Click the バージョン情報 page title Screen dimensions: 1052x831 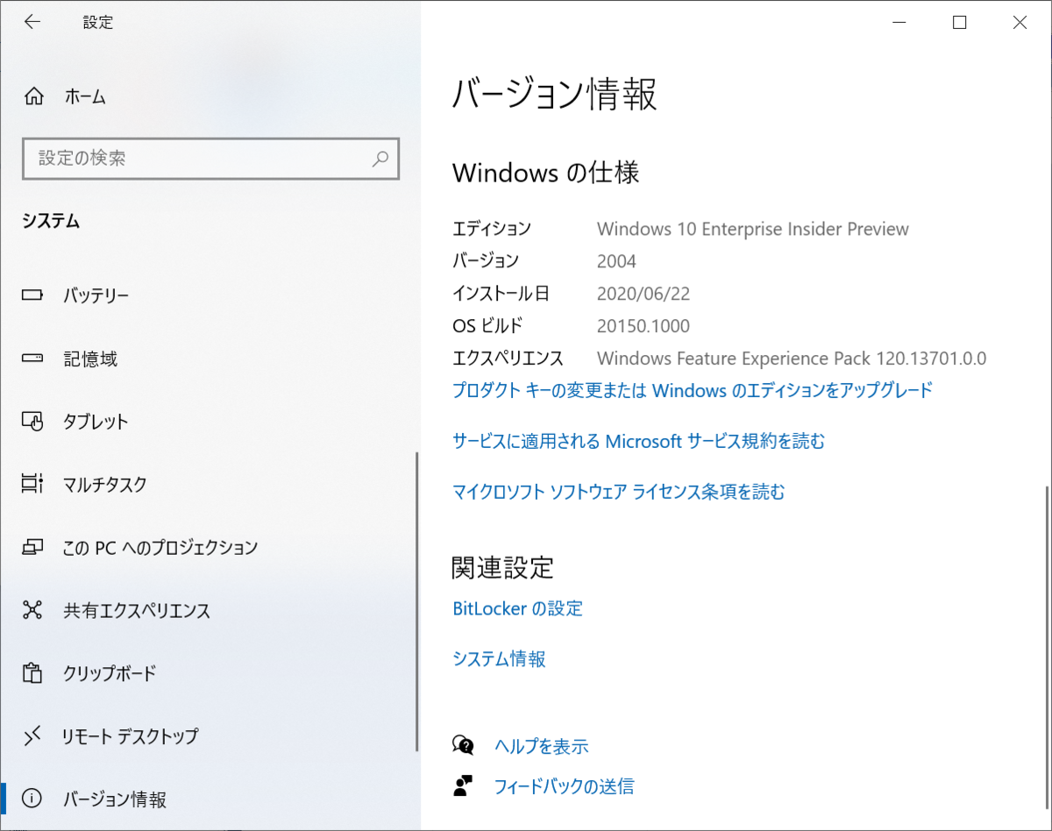(554, 95)
